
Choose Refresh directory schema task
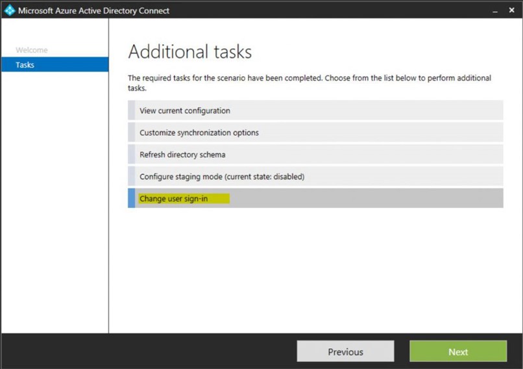[315, 154]
